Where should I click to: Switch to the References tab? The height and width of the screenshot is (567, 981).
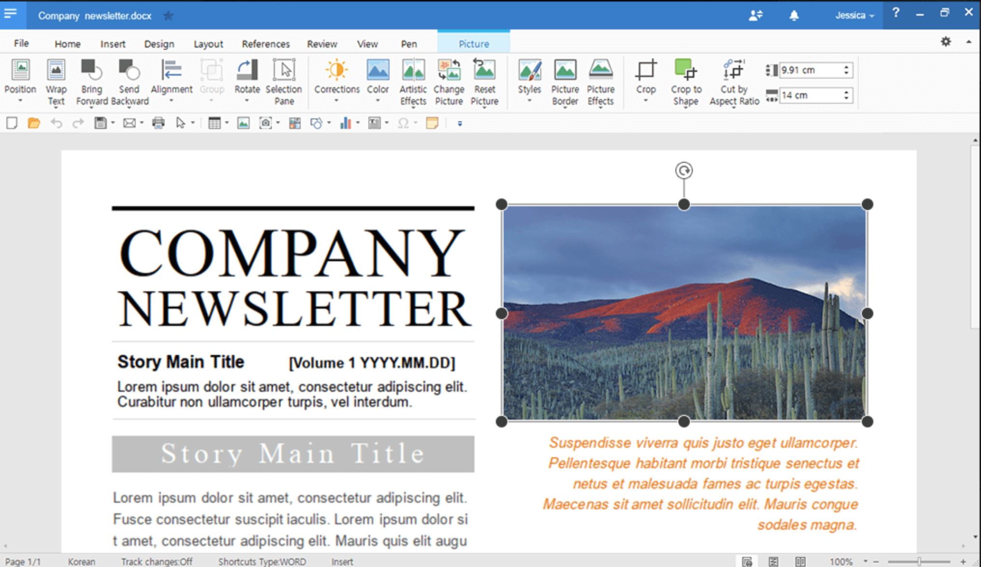pyautogui.click(x=266, y=44)
